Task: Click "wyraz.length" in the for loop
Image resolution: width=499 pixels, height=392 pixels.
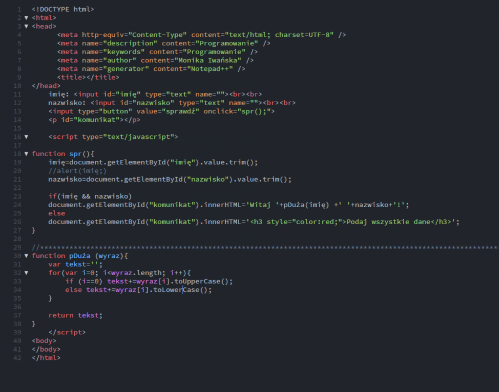Action: point(136,273)
